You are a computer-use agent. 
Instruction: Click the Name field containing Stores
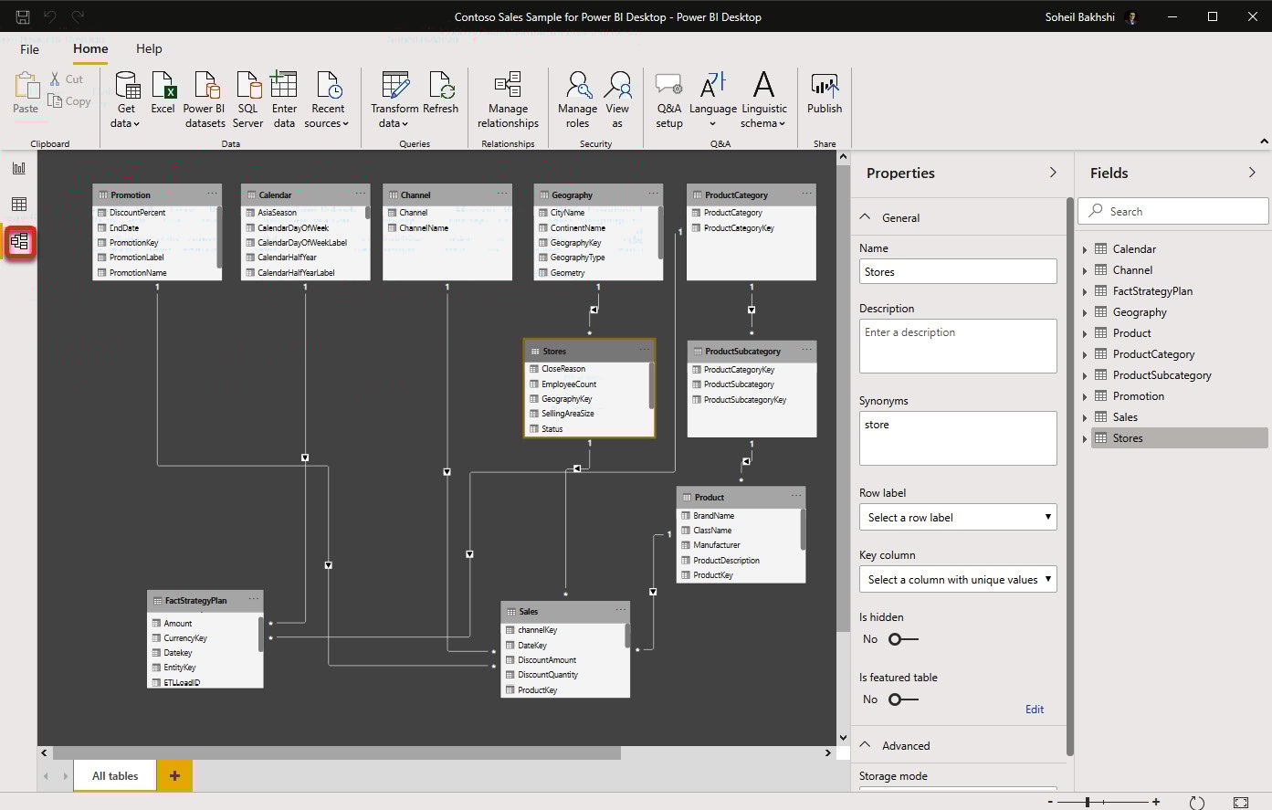pos(958,272)
